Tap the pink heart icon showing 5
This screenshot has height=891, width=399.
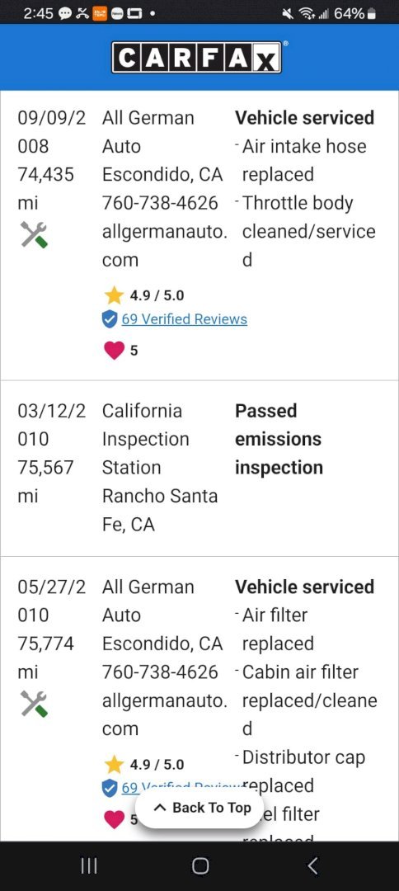click(114, 351)
